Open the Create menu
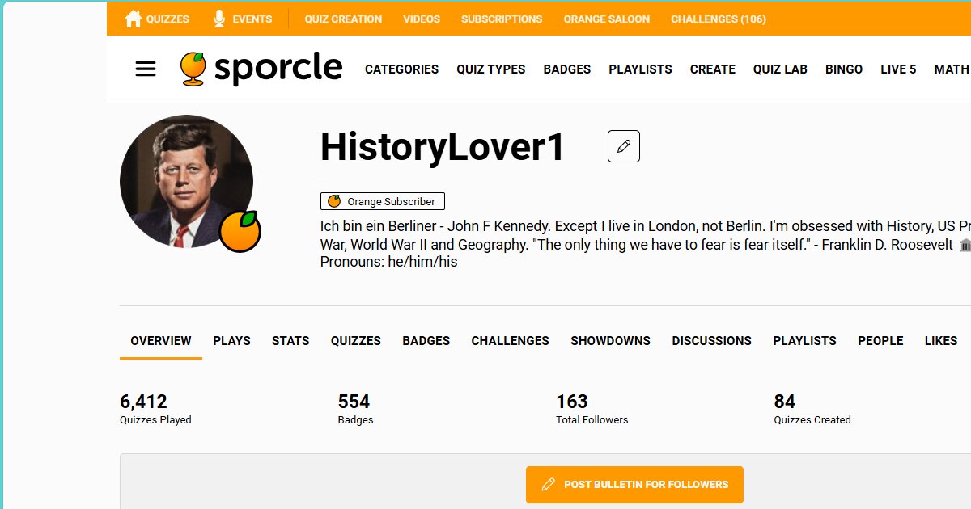Image resolution: width=971 pixels, height=509 pixels. (713, 69)
